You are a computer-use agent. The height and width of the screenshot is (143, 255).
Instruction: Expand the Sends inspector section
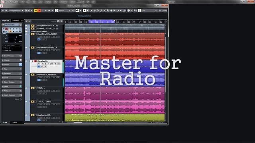pos(12,78)
